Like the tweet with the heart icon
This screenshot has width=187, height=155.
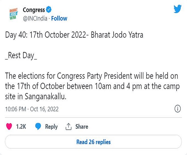tap(9, 127)
